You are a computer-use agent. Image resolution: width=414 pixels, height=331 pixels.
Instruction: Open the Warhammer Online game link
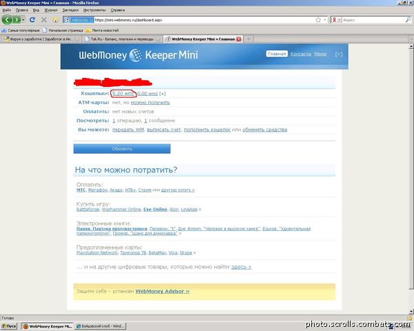coord(121,210)
